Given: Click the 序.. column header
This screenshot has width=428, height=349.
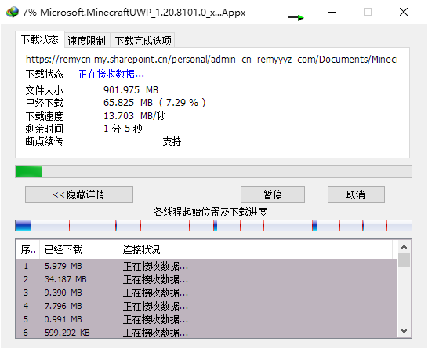Looking at the screenshot, I should click(28, 249).
